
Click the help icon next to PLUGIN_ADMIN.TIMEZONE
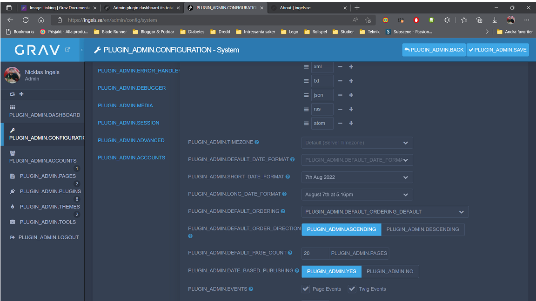click(257, 142)
